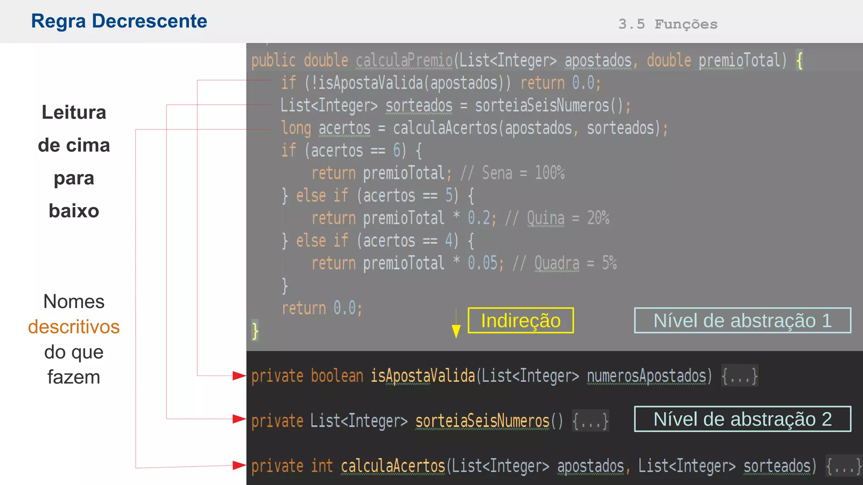863x485 pixels.
Task: Click the Regra Decrescente slide title
Action: click(x=119, y=21)
